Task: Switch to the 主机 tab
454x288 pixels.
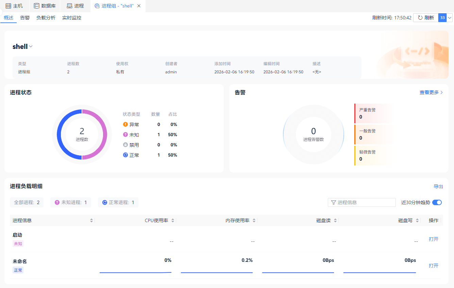Action: [14, 6]
